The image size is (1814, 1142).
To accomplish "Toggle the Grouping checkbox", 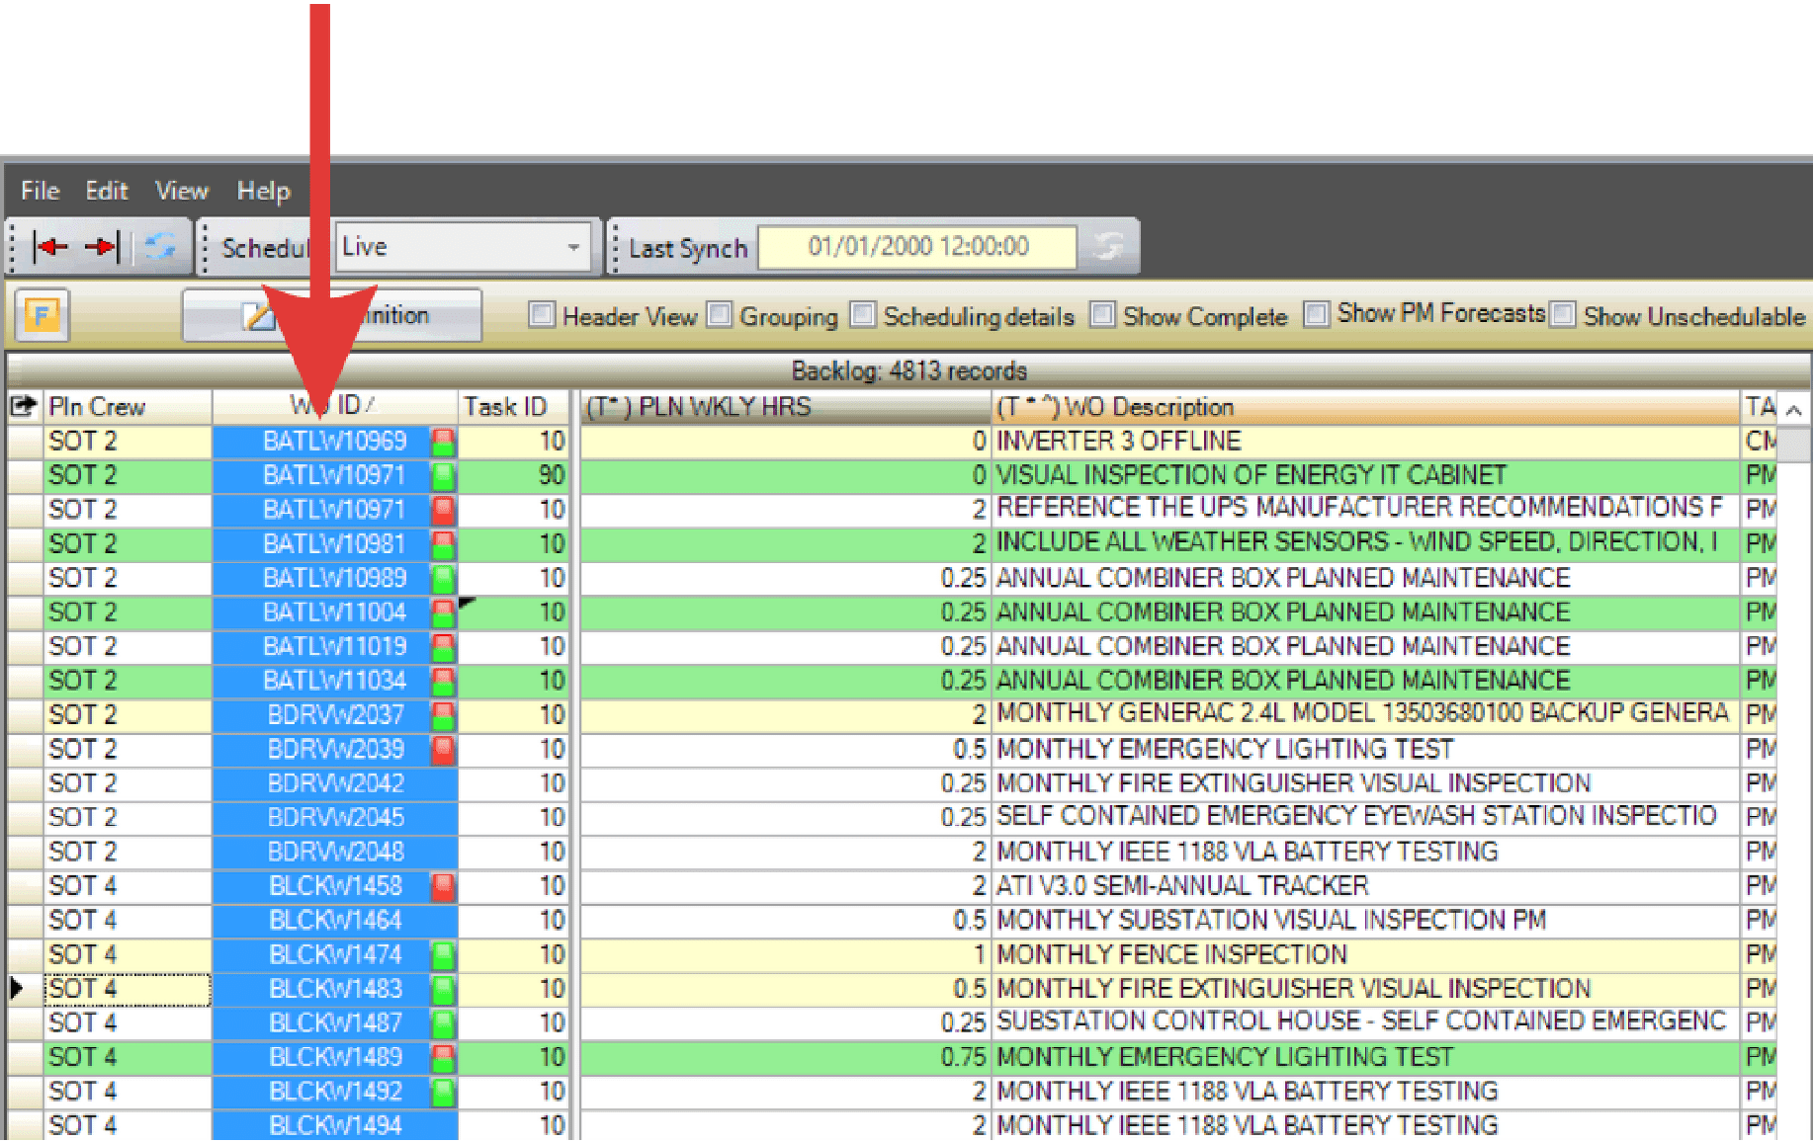I will (x=720, y=315).
